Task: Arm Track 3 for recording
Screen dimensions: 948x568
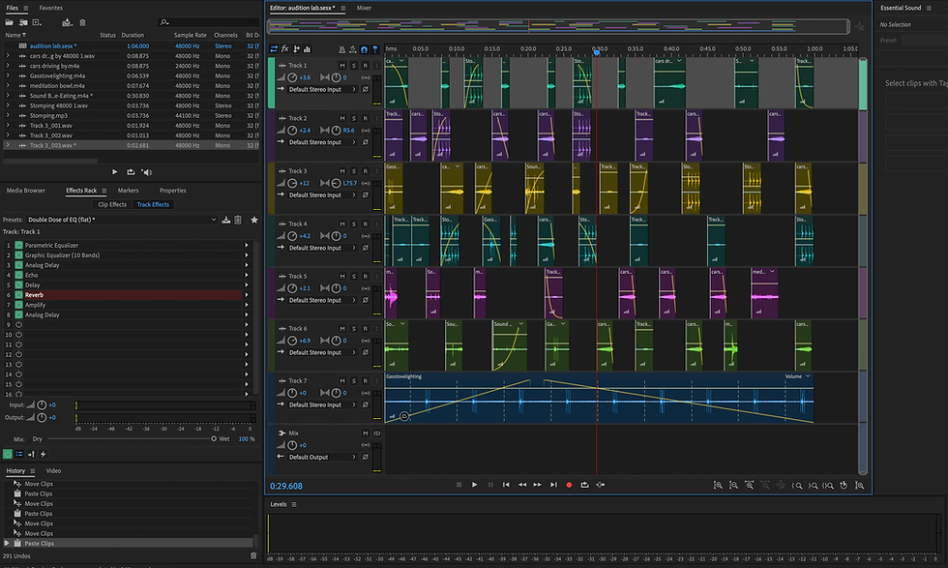Action: (365, 171)
